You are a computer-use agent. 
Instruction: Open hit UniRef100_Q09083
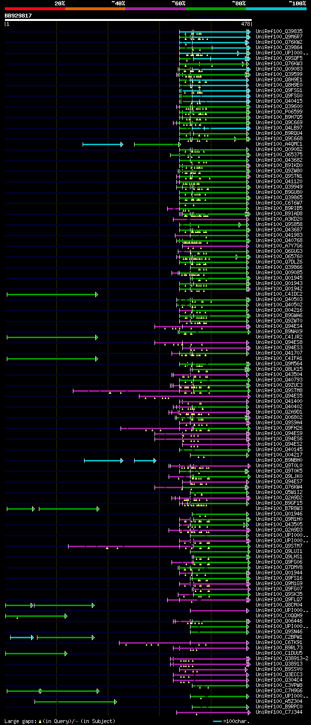(x=279, y=69)
